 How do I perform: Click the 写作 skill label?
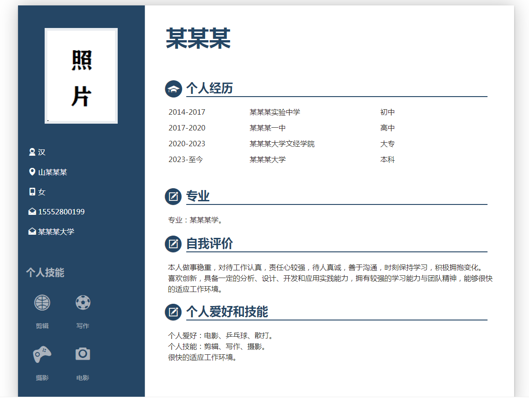[83, 326]
